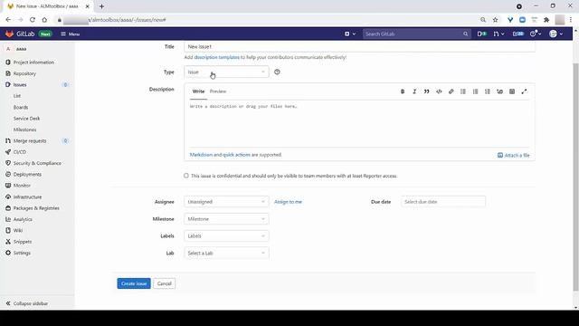Screen dimensions: 579x326
Task: Go to issue Boards
Action: (x=21, y=107)
